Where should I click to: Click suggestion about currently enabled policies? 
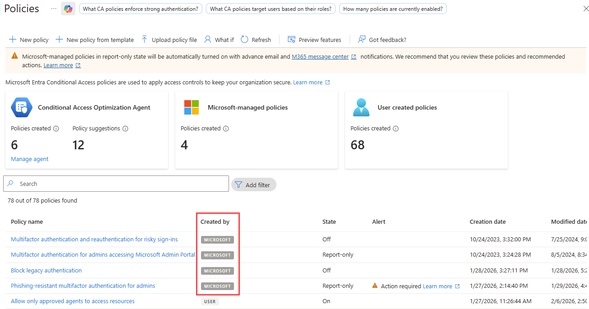point(393,9)
